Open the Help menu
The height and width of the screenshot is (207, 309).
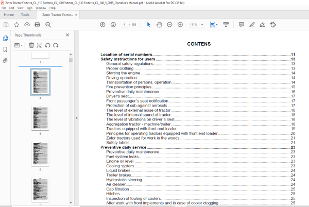click(x=53, y=8)
